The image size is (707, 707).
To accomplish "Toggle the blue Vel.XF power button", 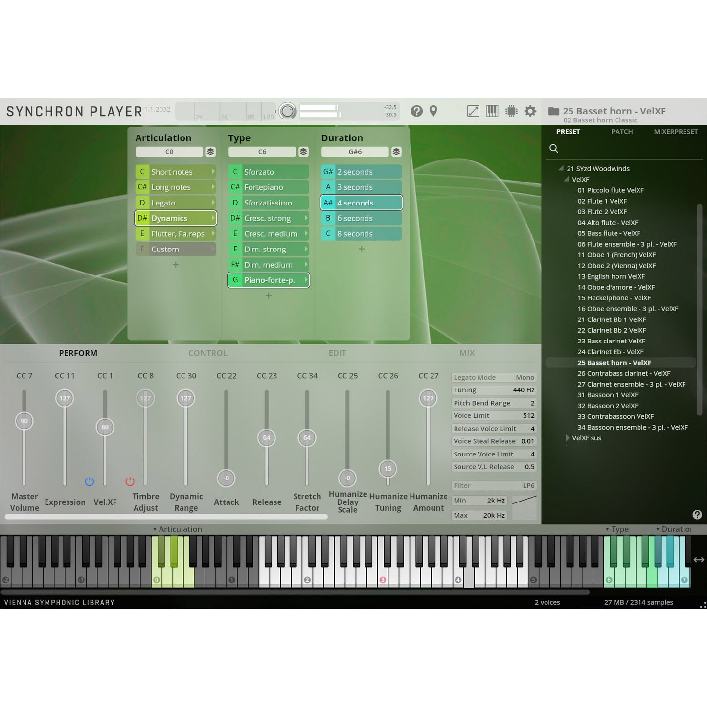I will [x=90, y=481].
